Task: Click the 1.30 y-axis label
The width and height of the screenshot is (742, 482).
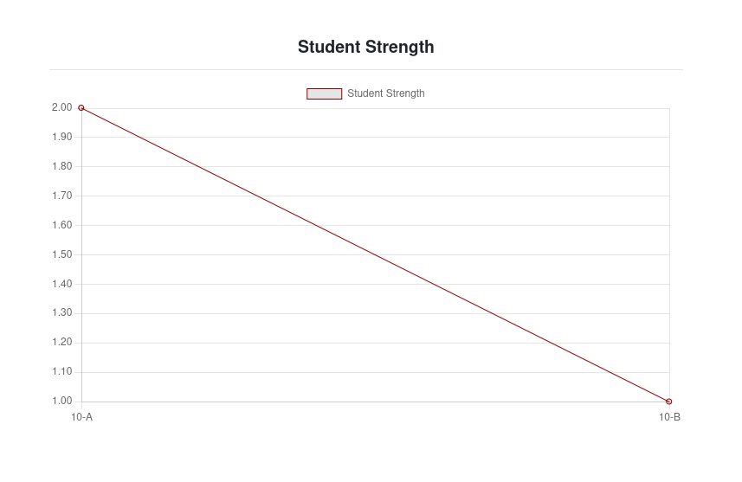Action: click(61, 312)
